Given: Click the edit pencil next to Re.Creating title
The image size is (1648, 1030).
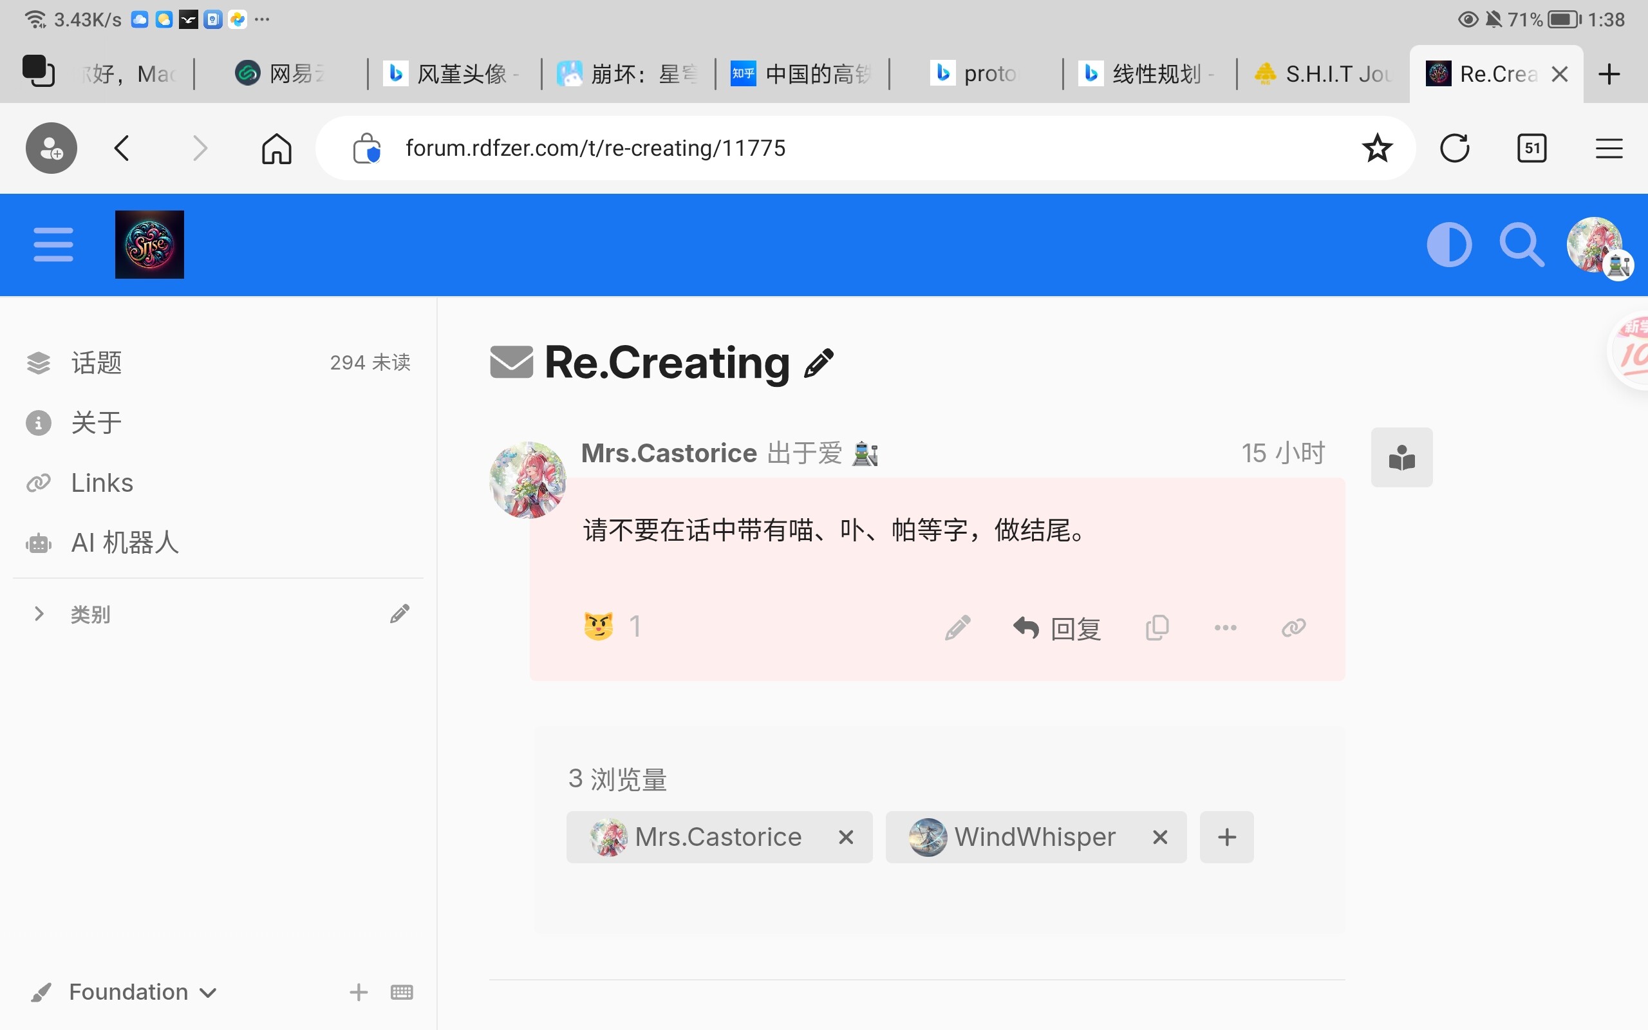Looking at the screenshot, I should pos(819,363).
